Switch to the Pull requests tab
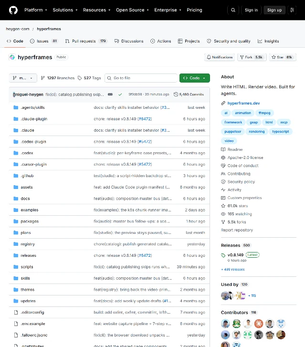The width and height of the screenshot is (305, 347). [86, 41]
